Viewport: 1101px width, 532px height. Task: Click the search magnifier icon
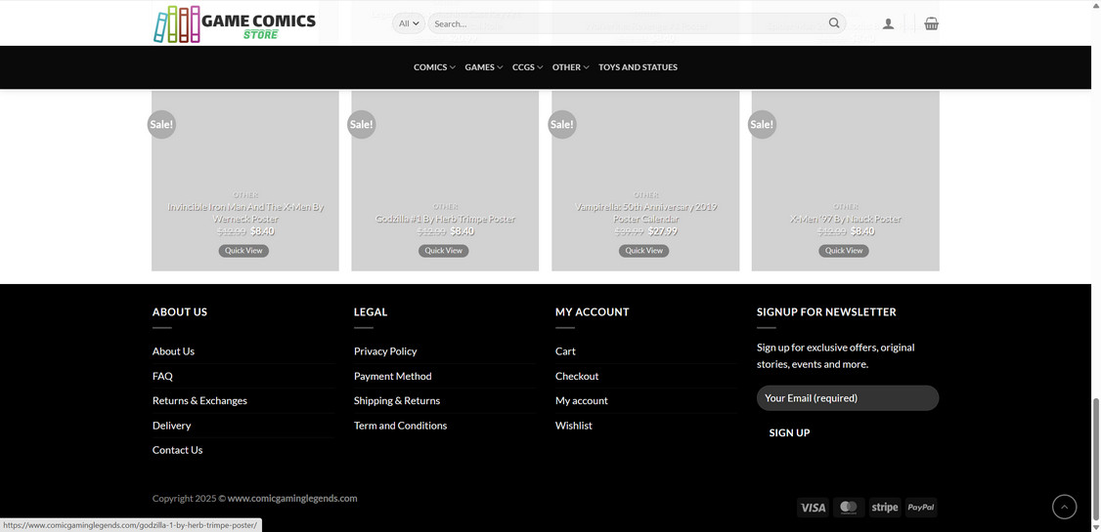[x=833, y=23]
